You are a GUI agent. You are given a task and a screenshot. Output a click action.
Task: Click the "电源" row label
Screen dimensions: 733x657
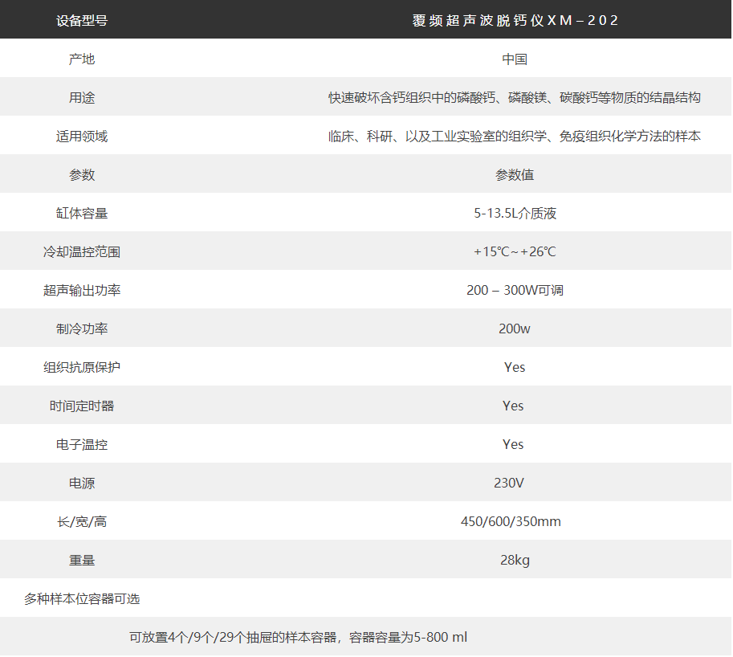click(82, 483)
